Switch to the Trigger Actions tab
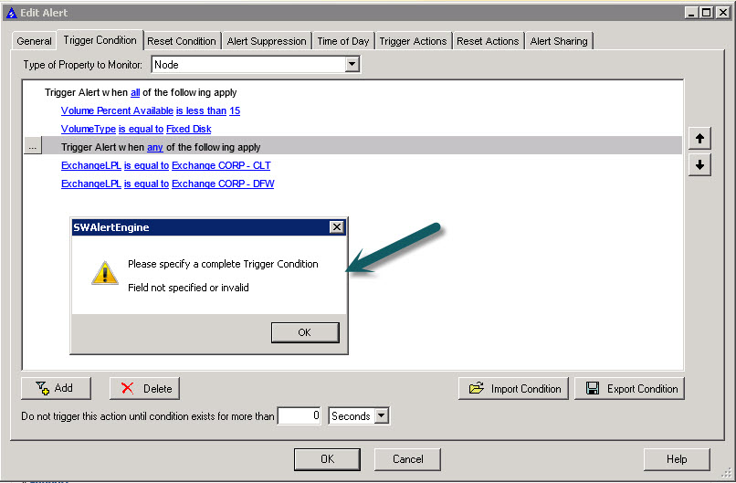 pyautogui.click(x=413, y=41)
